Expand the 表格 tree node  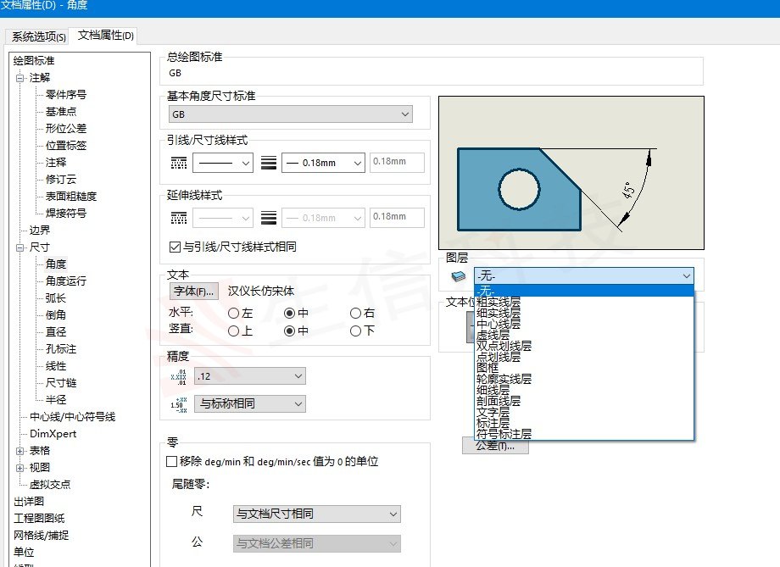coord(19,451)
